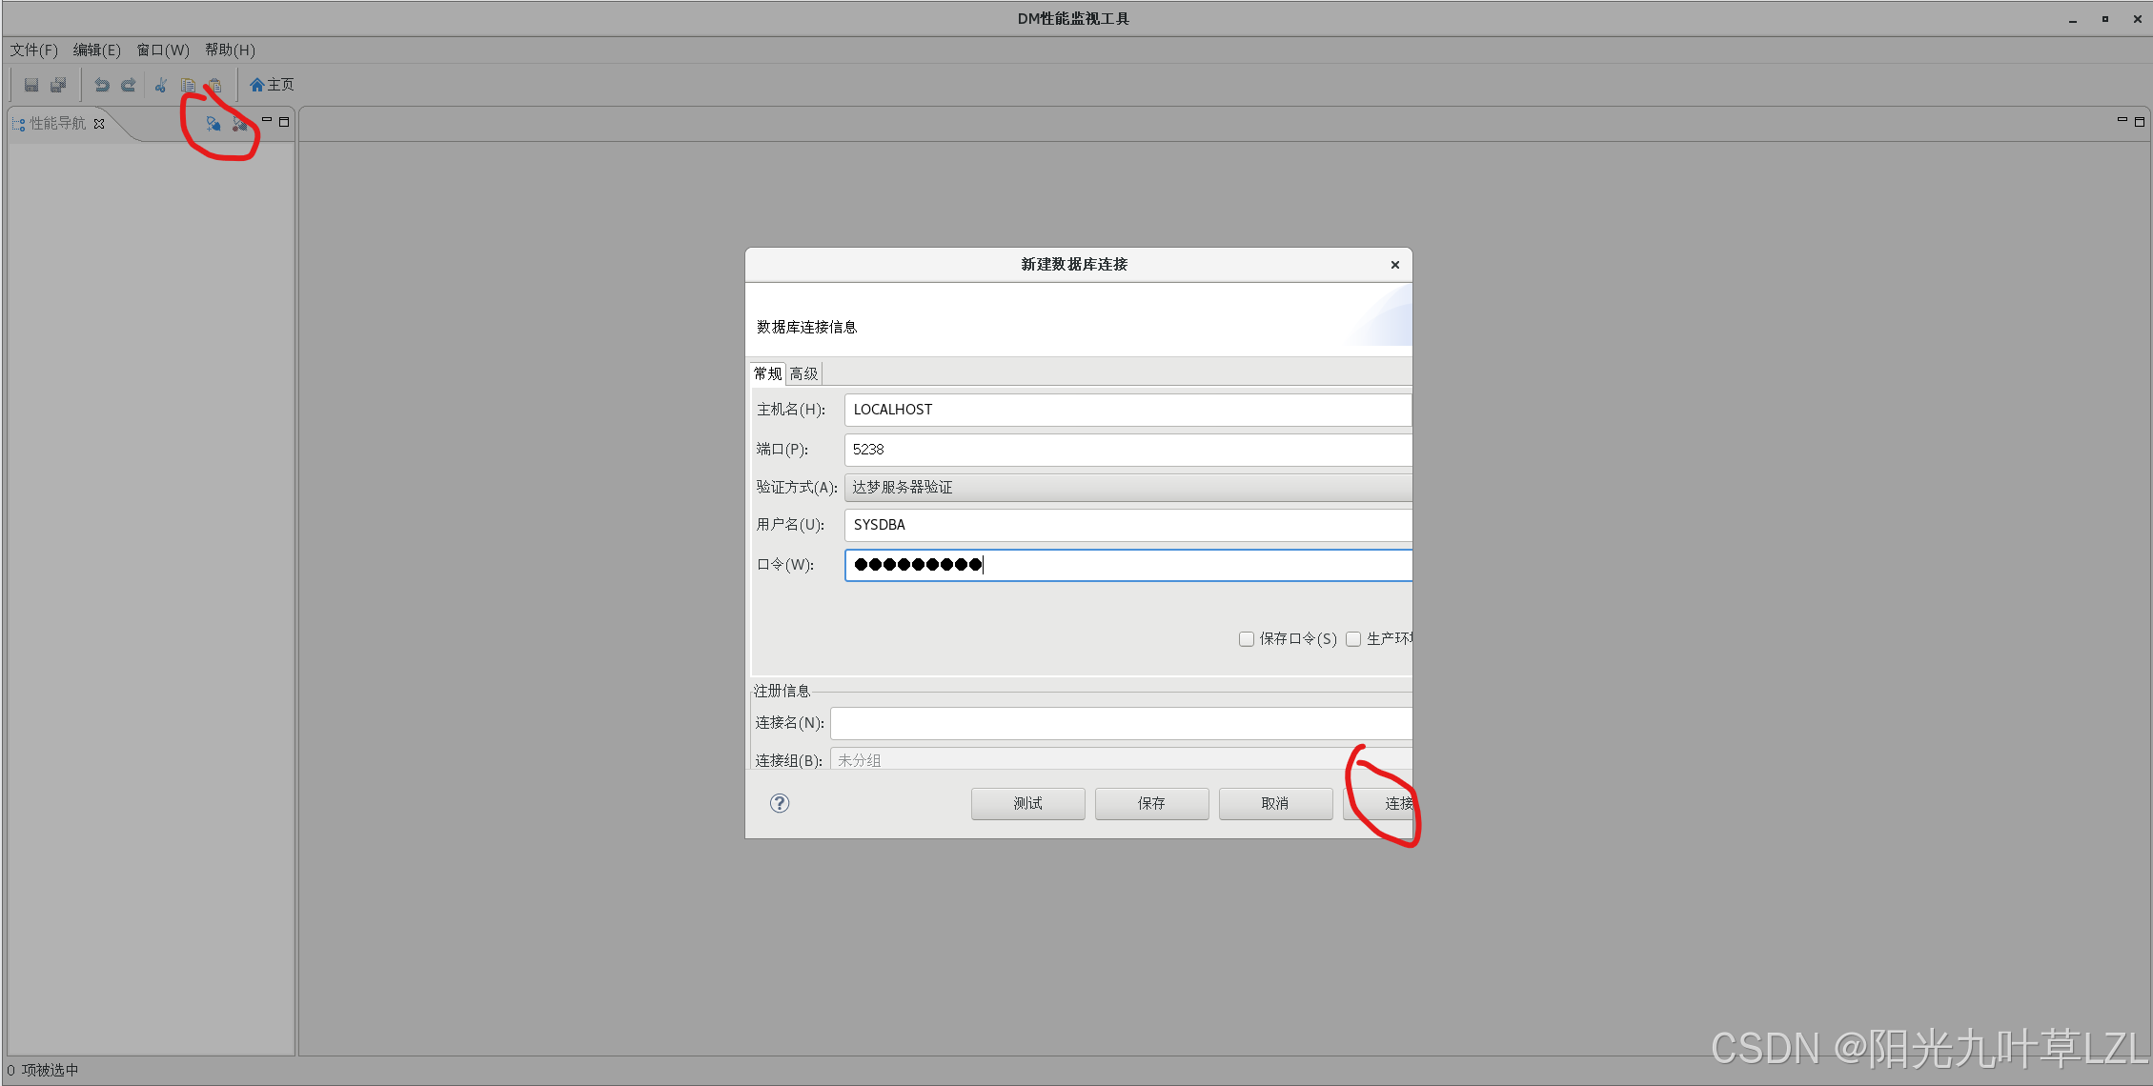Go to 主页 home button
2153x1086 pixels.
point(272,85)
